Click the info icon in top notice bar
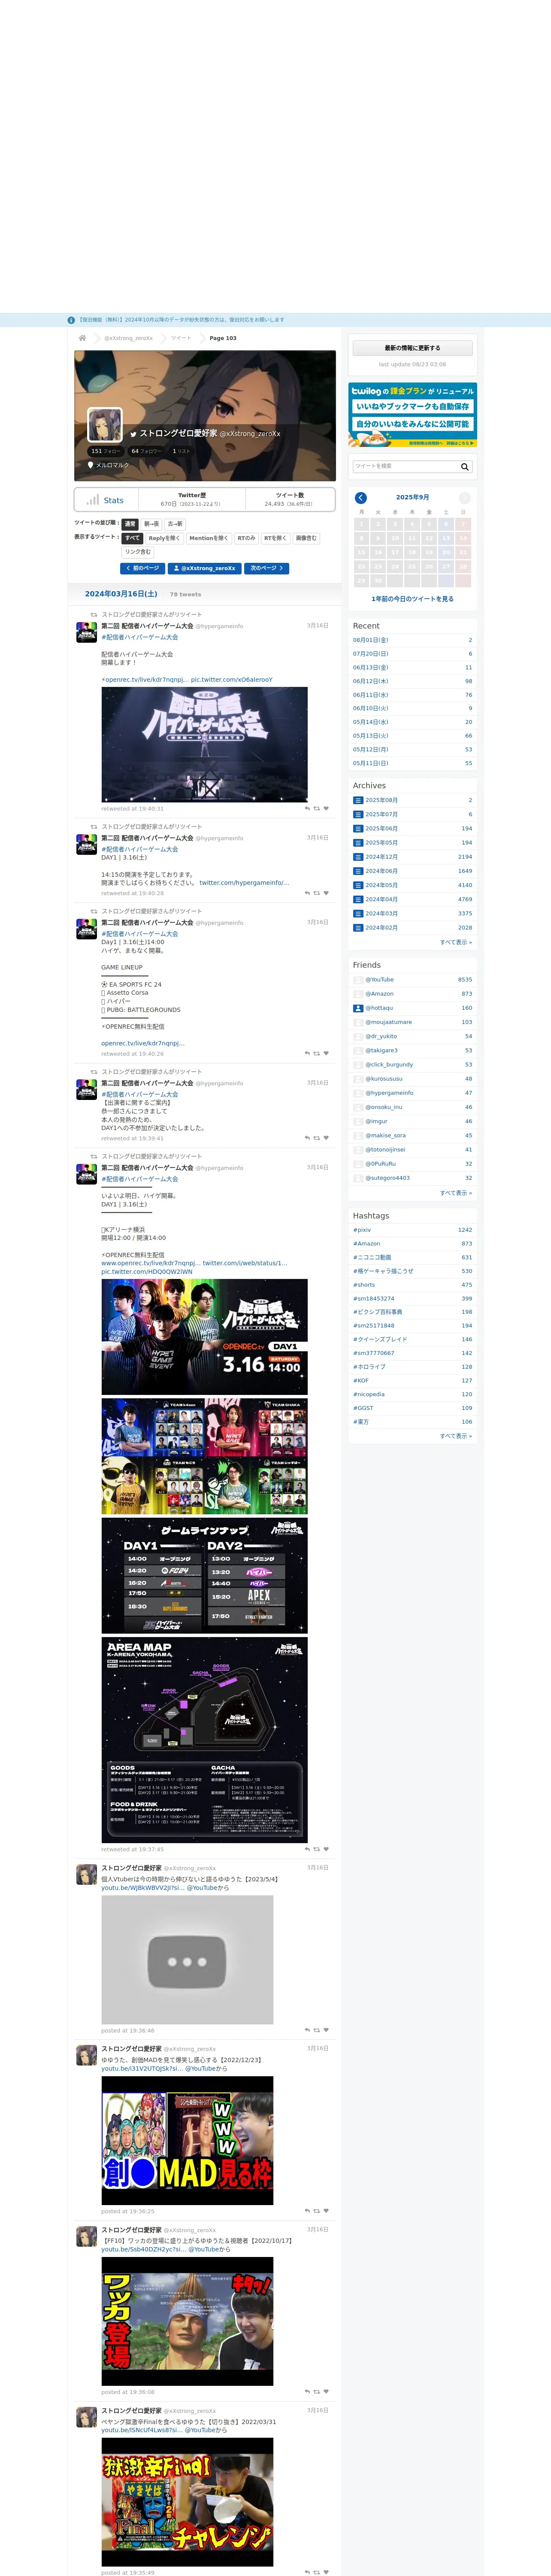Viewport: 551px width, 2576px height. 71,320
